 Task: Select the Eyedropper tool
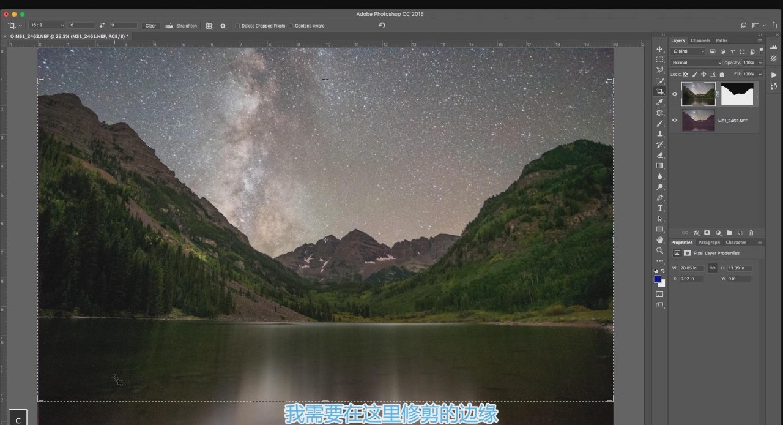coord(659,102)
